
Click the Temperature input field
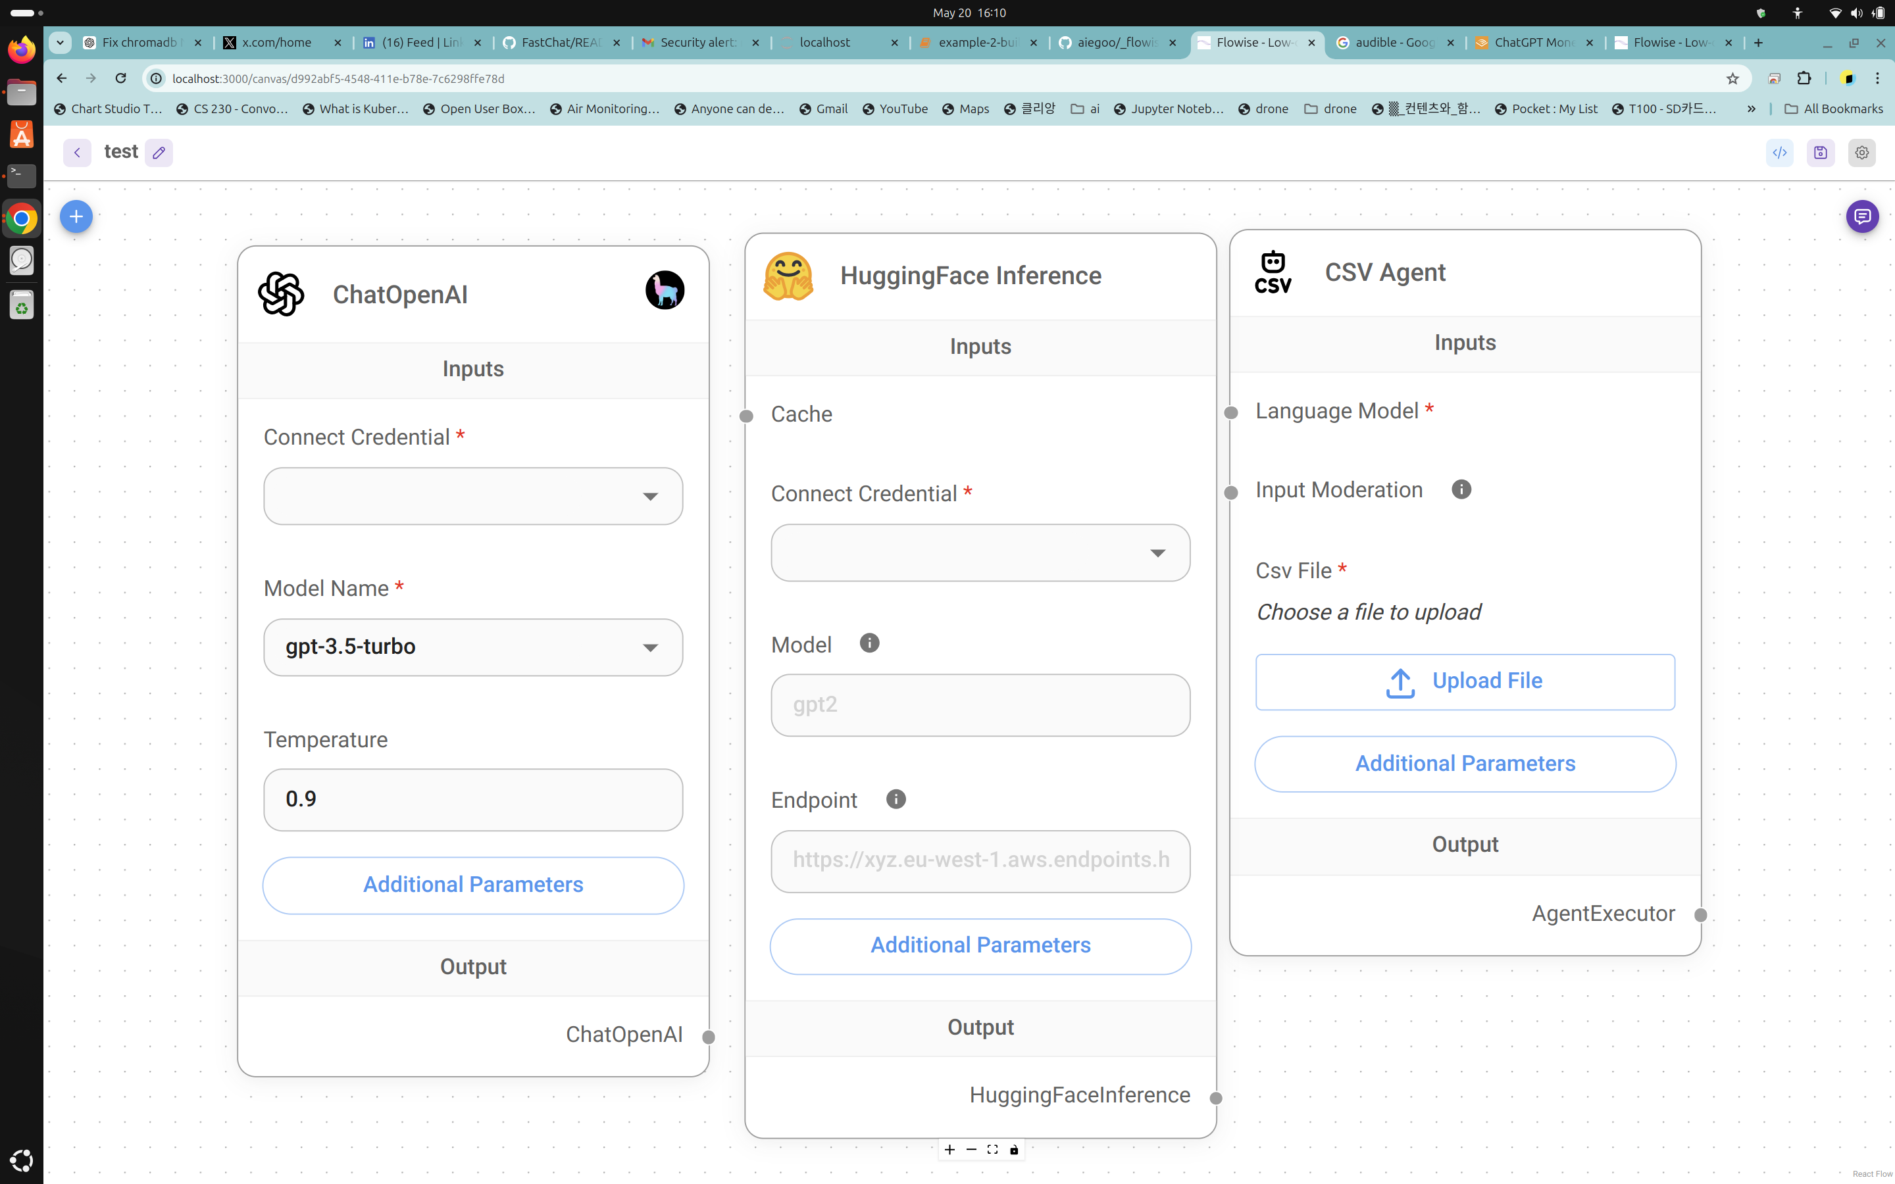click(x=472, y=799)
